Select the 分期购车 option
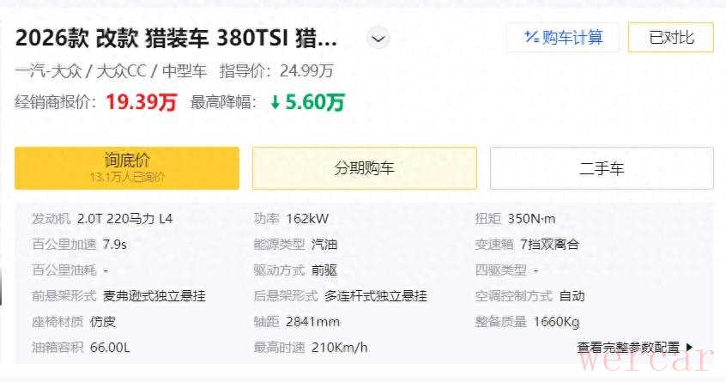Image resolution: width=726 pixels, height=382 pixels. coord(364,168)
